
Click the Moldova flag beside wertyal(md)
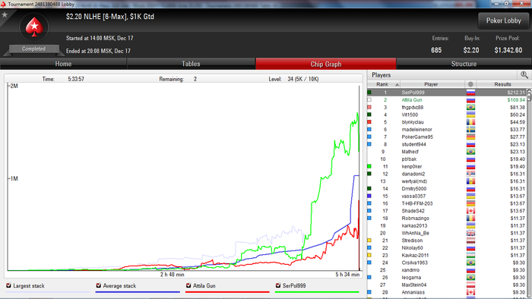click(x=470, y=181)
